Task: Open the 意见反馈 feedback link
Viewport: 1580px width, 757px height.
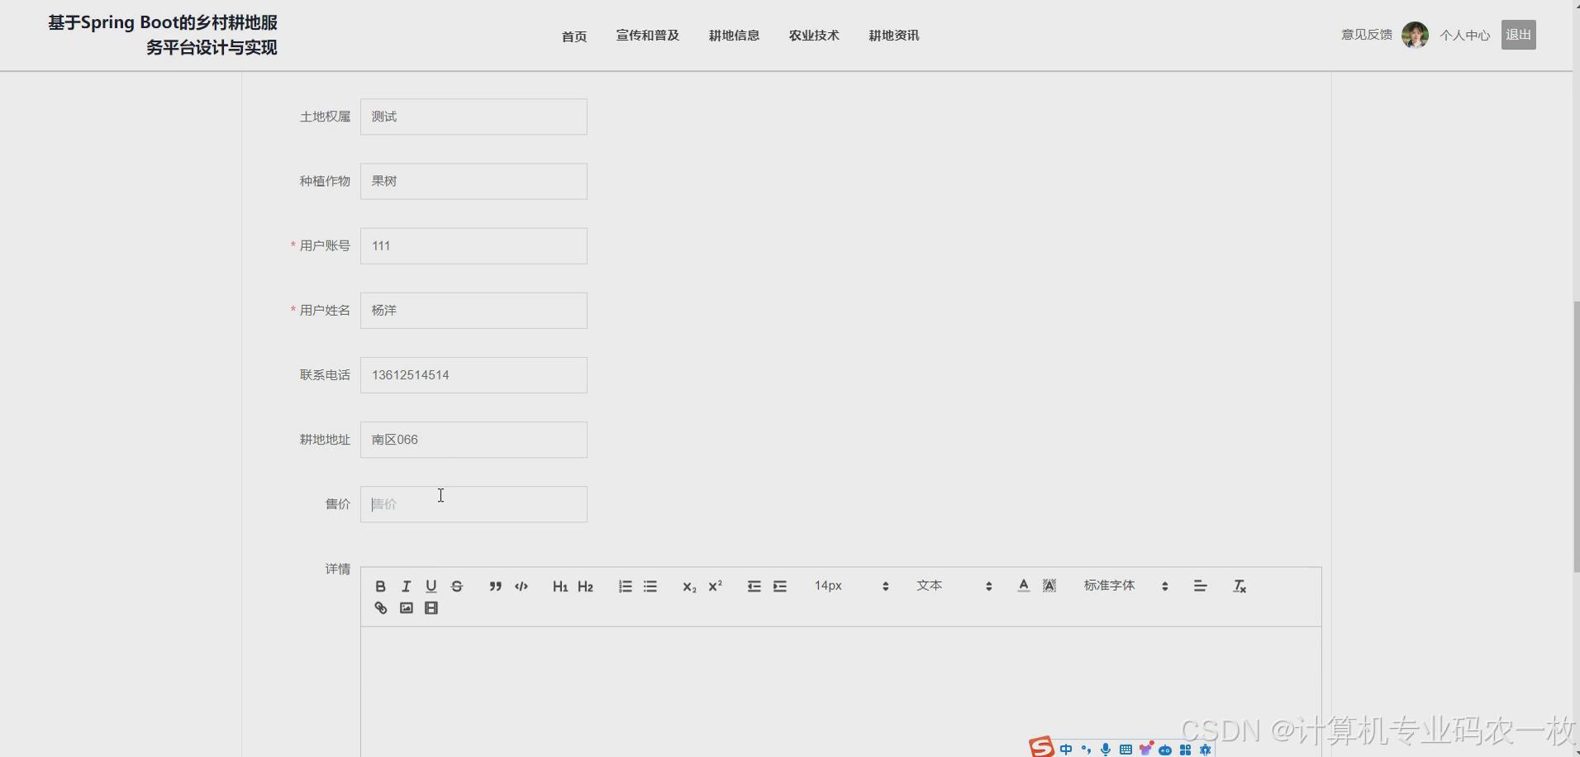Action: point(1367,35)
